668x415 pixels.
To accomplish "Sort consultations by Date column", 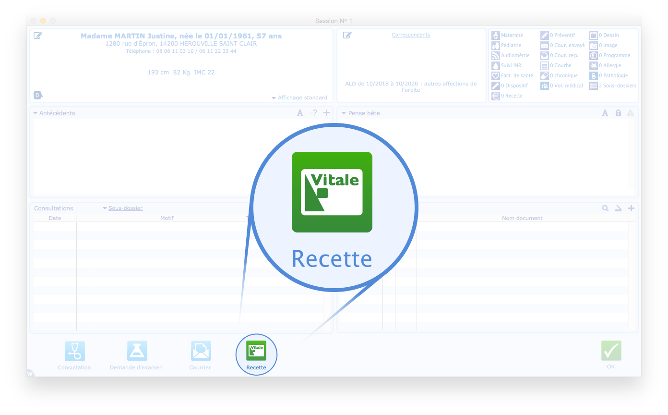I will pyautogui.click(x=55, y=218).
